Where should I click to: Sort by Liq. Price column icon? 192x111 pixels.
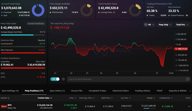tap(130, 98)
